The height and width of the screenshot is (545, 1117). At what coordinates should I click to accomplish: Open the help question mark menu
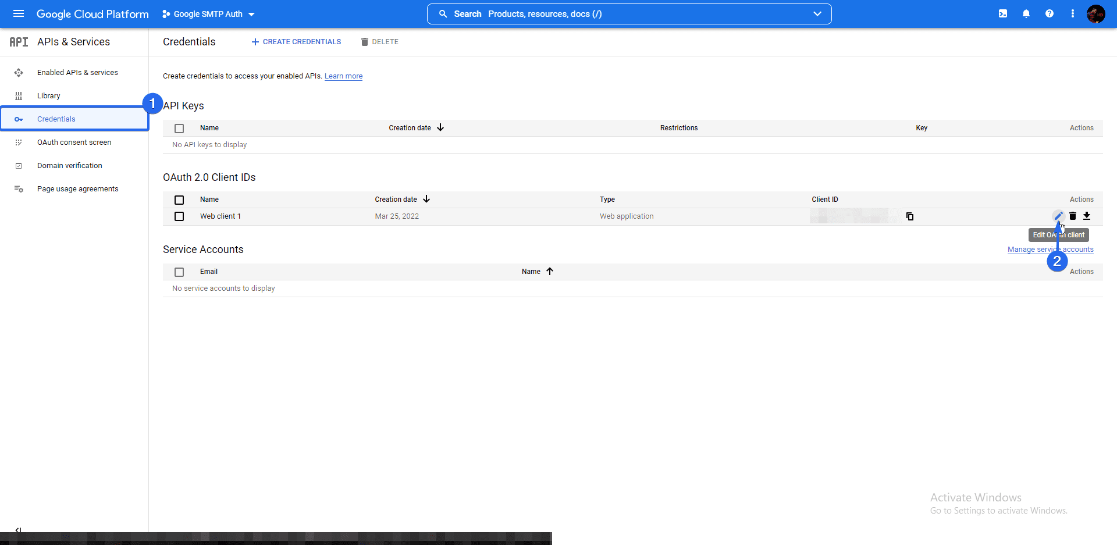[x=1050, y=13]
